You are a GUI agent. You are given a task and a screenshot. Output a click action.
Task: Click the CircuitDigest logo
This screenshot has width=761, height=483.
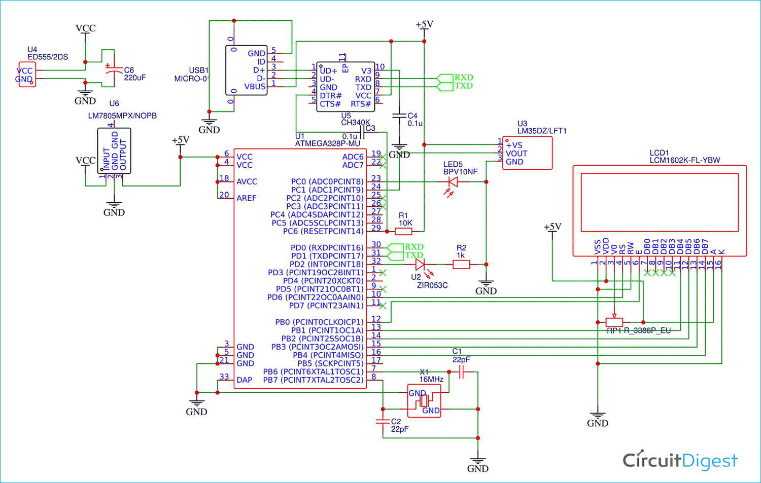point(680,460)
